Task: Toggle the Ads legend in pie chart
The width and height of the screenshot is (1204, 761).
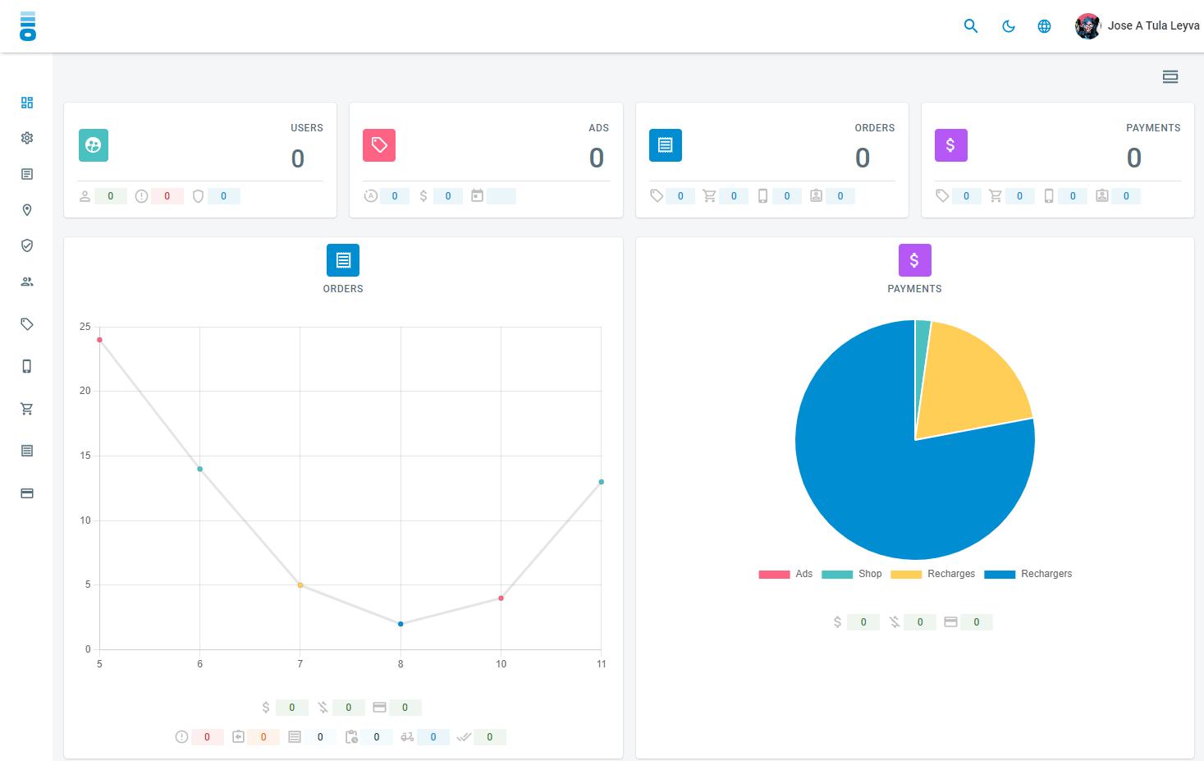Action: click(785, 574)
